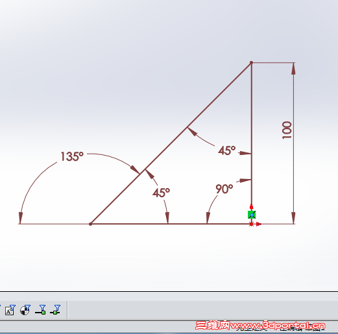This screenshot has height=334, width=338.
Task: Toggle the Filter Center of Mass selection filter
Action: (x=25, y=310)
